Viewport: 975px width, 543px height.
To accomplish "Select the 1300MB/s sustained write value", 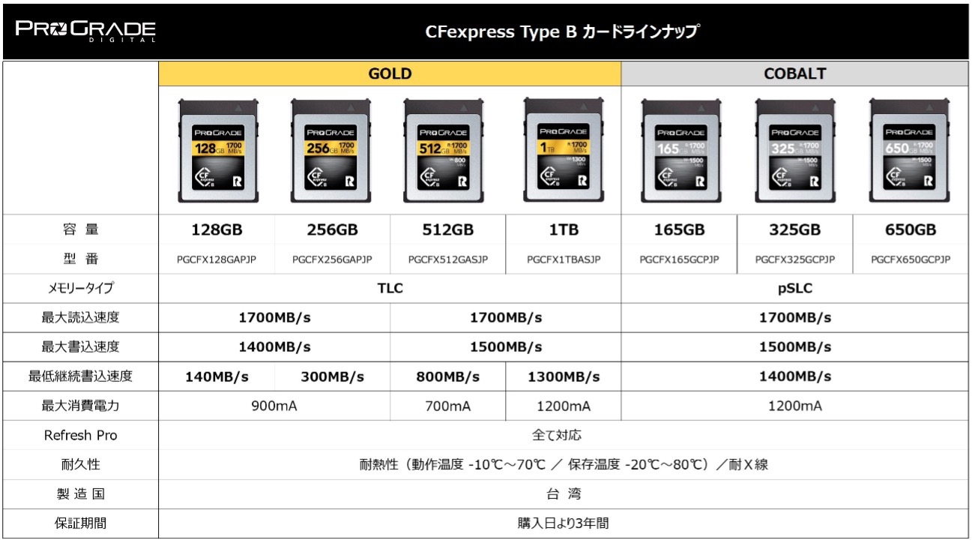I will pyautogui.click(x=564, y=376).
